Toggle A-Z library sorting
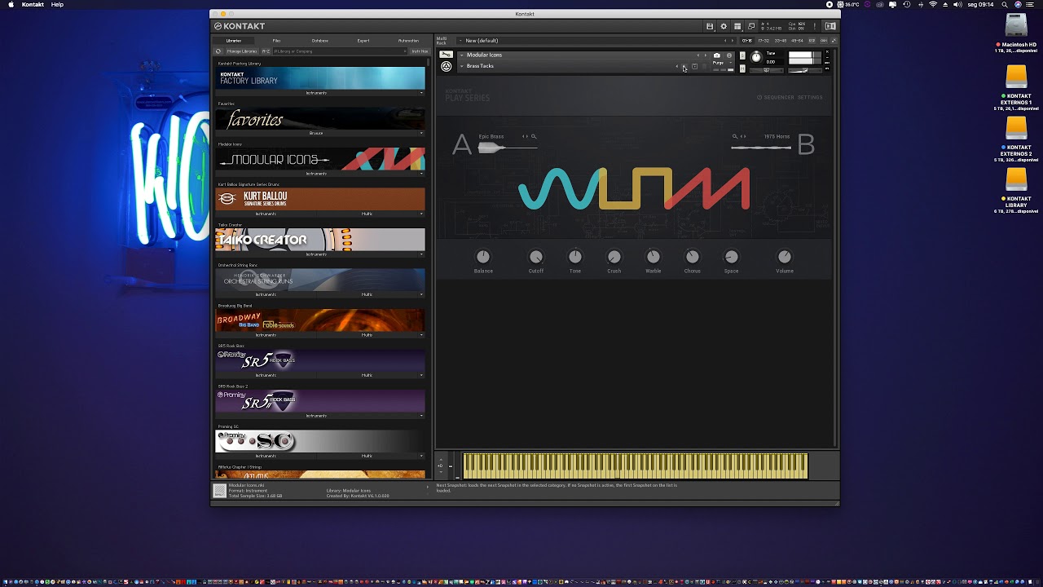 pos(266,51)
